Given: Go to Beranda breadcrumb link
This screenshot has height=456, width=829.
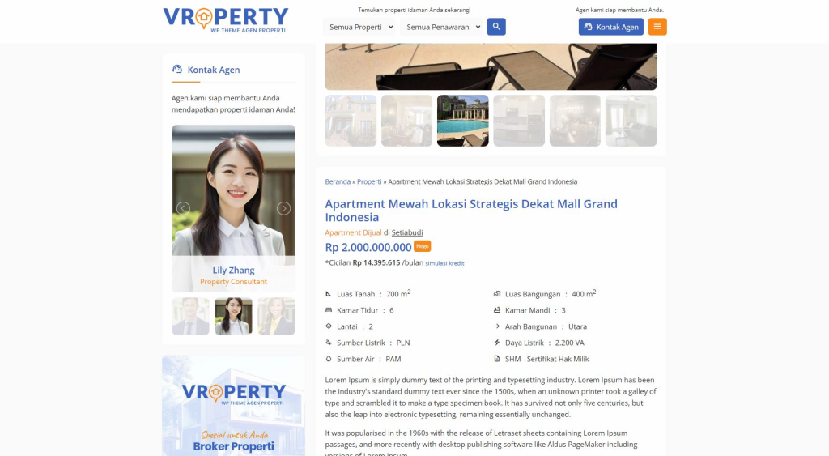Looking at the screenshot, I should (x=338, y=181).
